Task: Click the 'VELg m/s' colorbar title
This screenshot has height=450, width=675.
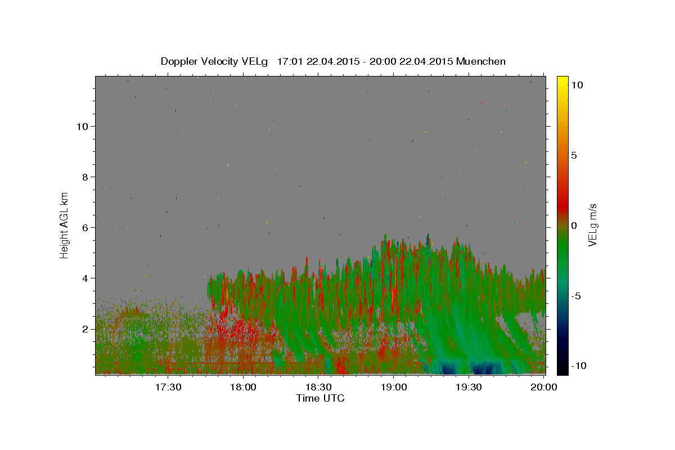Action: click(593, 226)
